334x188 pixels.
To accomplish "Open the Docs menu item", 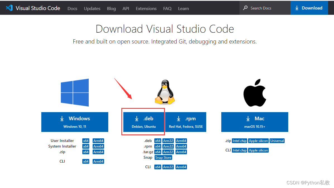I will point(73,9).
